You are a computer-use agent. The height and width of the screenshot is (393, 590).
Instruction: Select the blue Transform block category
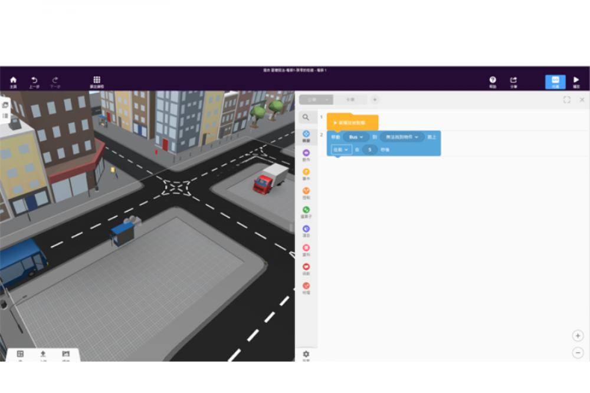306,136
